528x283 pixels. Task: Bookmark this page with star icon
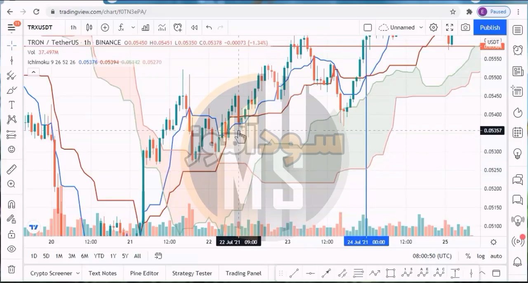[x=453, y=12]
